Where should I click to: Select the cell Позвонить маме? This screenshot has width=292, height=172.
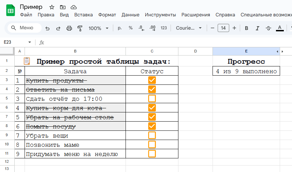coord(75,144)
